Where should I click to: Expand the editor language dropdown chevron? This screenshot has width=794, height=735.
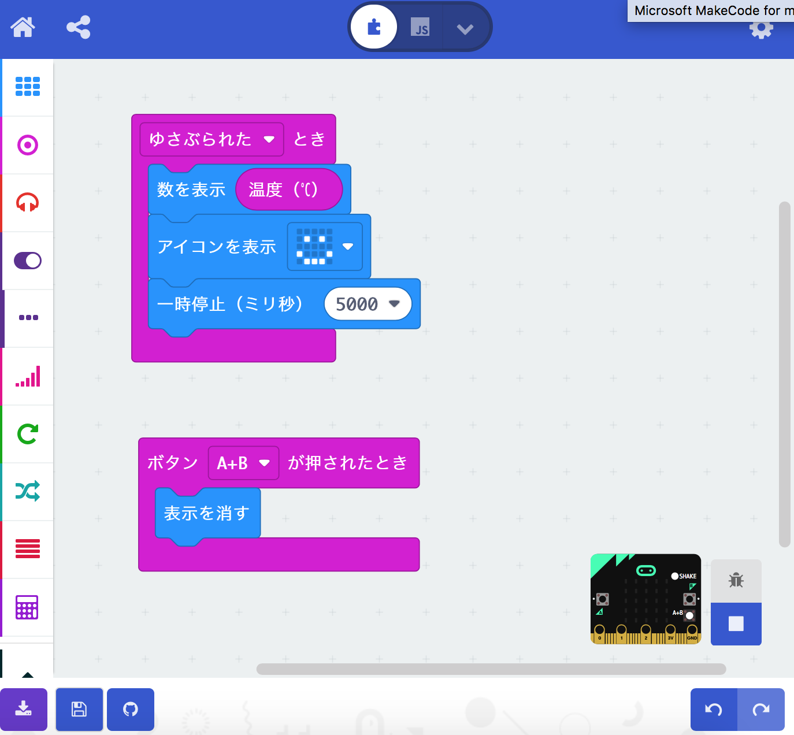(x=465, y=28)
